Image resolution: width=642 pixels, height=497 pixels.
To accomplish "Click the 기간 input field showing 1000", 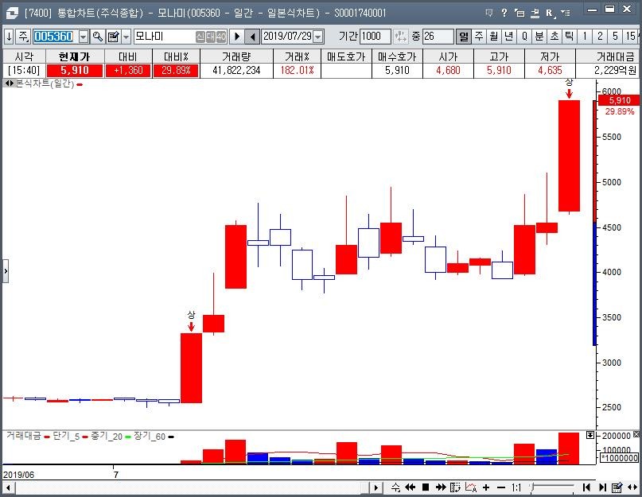I will [375, 37].
